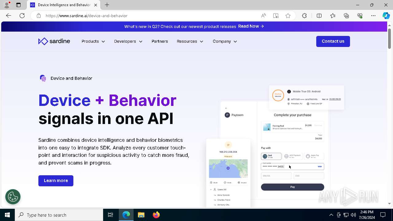Viewport: 393px width, 221px height.
Task: Expand the Products dropdown menu
Action: pos(93,41)
